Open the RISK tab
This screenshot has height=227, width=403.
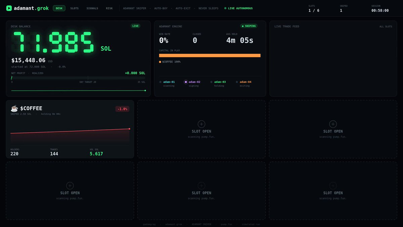(x=109, y=8)
